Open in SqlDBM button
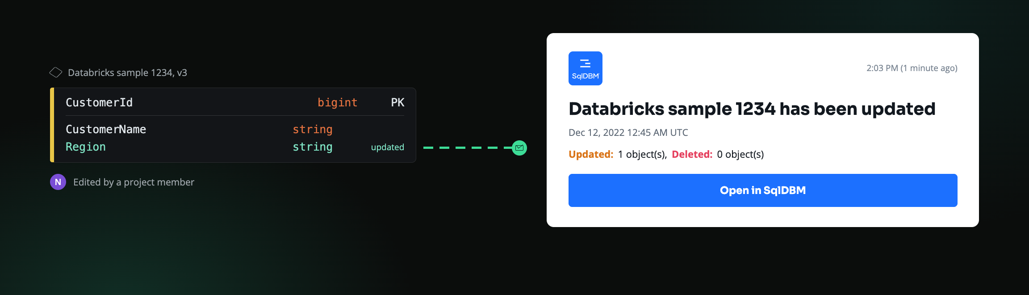This screenshot has height=295, width=1029. coord(763,190)
